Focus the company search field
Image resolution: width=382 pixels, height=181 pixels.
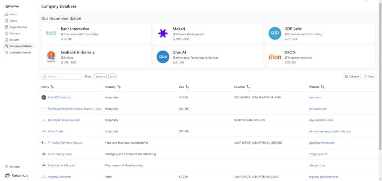click(61, 76)
